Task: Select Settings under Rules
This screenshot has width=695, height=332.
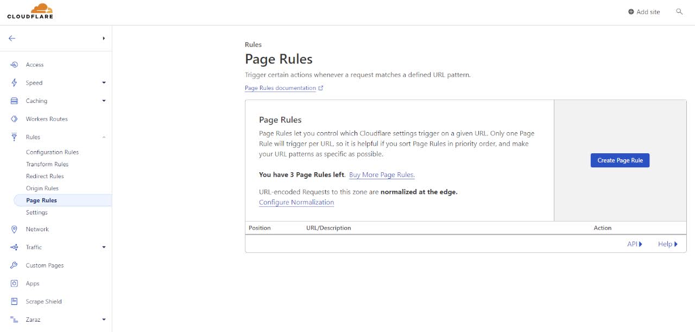Action: click(x=37, y=212)
